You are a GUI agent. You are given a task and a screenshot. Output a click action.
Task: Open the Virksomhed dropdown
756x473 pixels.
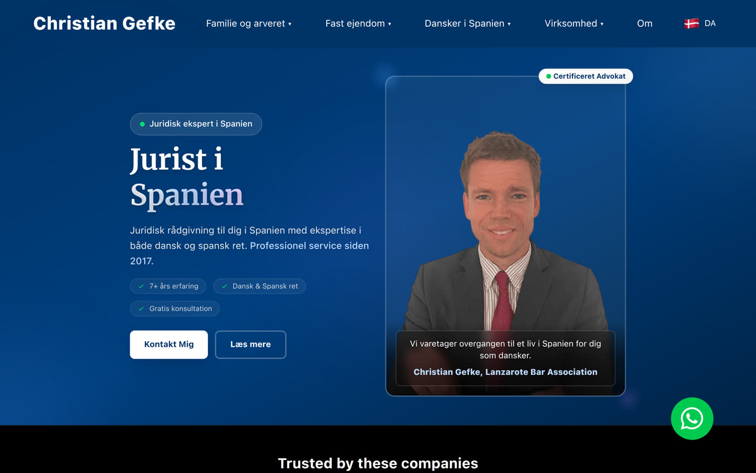574,23
